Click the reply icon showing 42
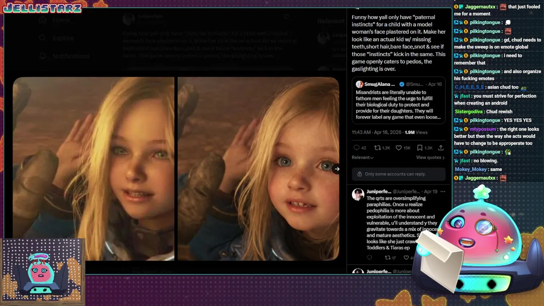Viewport: 544px width, 306px height. click(x=357, y=147)
